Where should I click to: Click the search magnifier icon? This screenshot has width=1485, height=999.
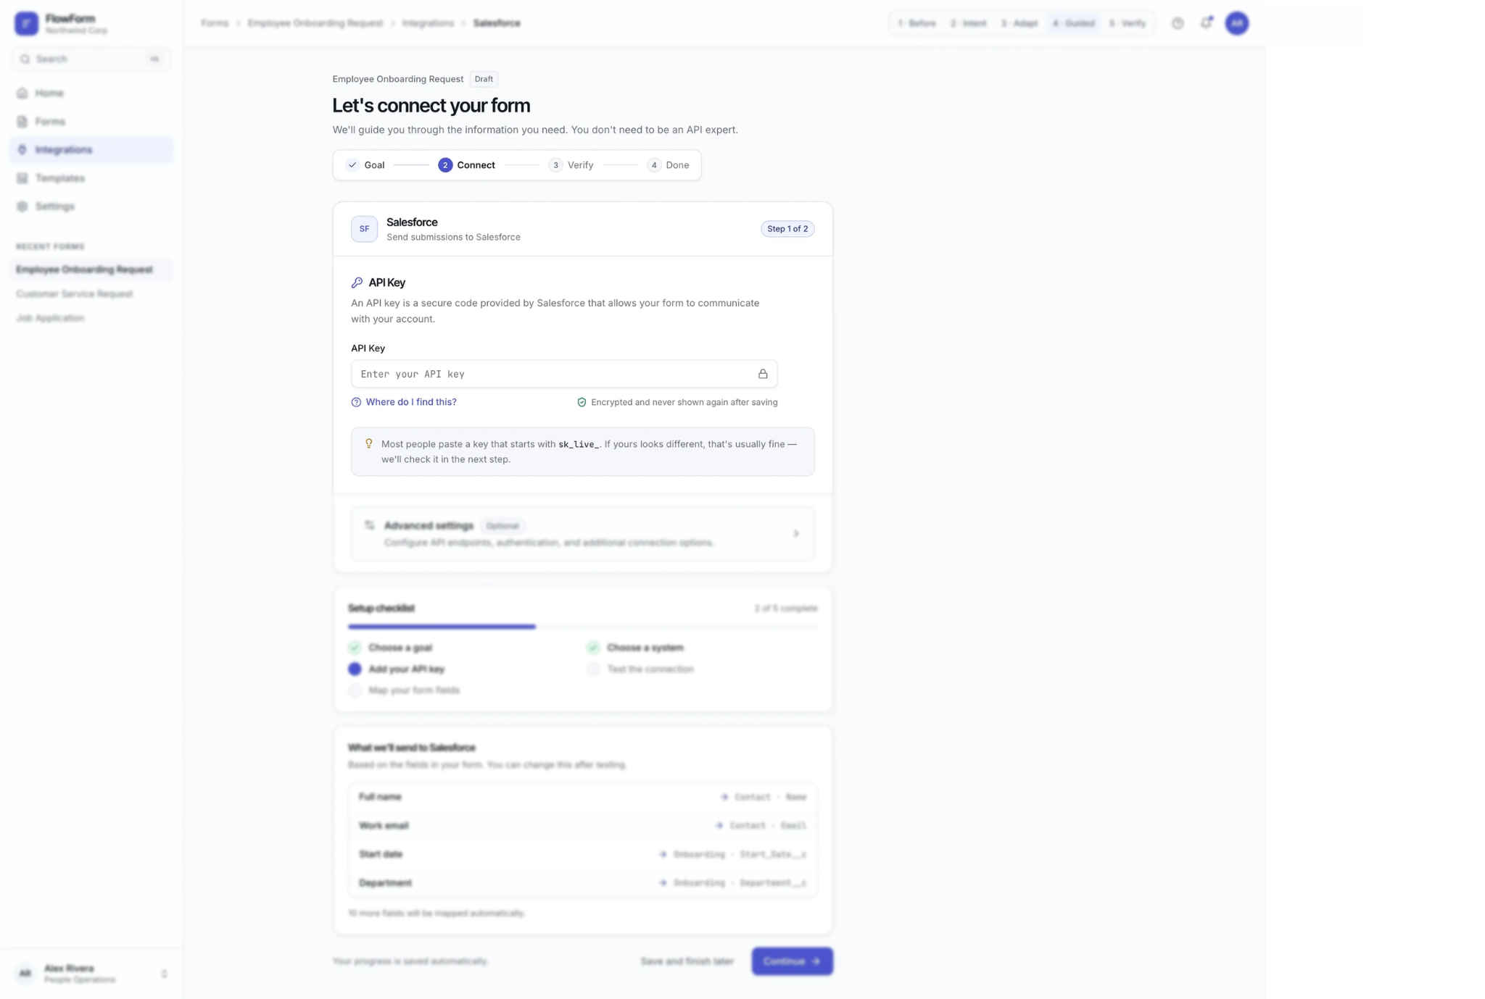click(25, 59)
